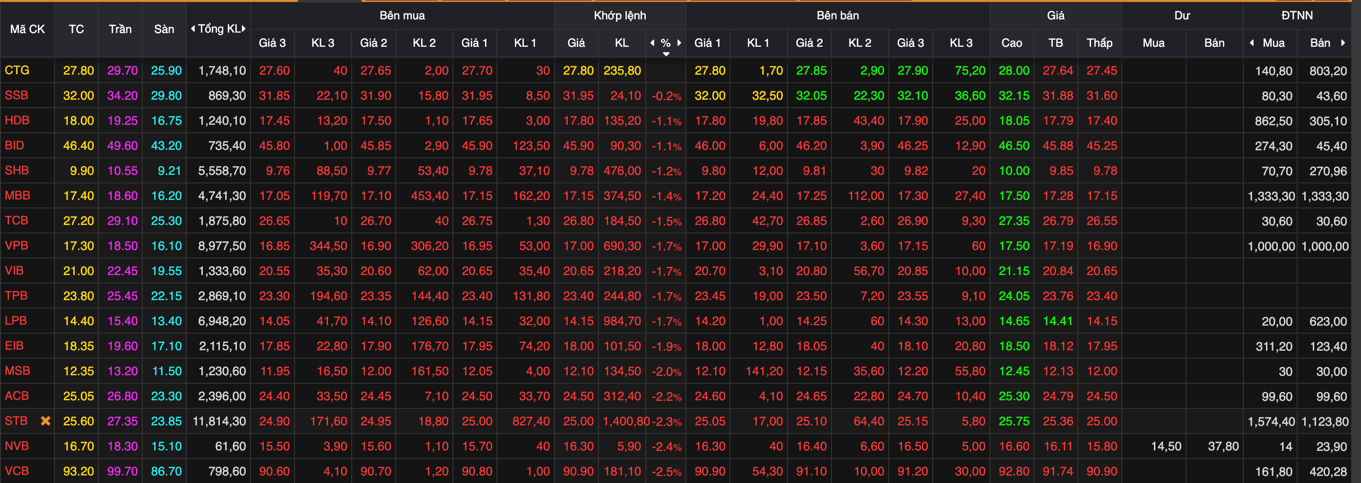1361x483 pixels.
Task: Open the CTG ticker symbol
Action: (17, 70)
